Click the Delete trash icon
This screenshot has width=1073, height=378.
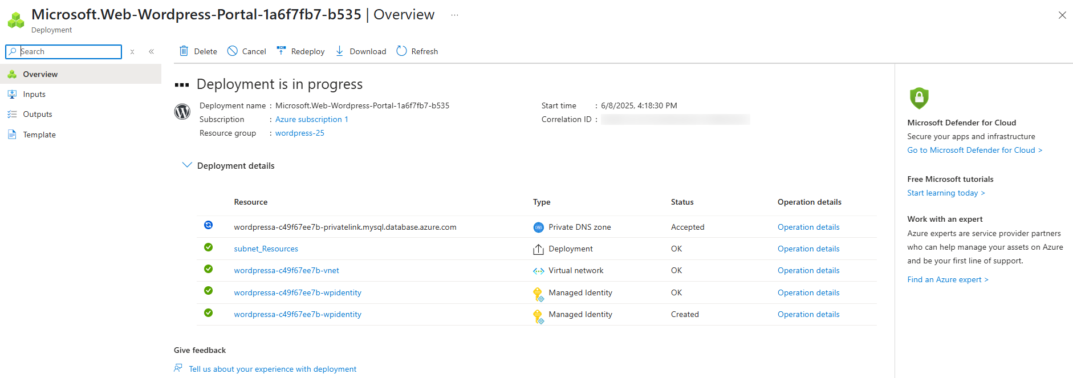pyautogui.click(x=184, y=51)
